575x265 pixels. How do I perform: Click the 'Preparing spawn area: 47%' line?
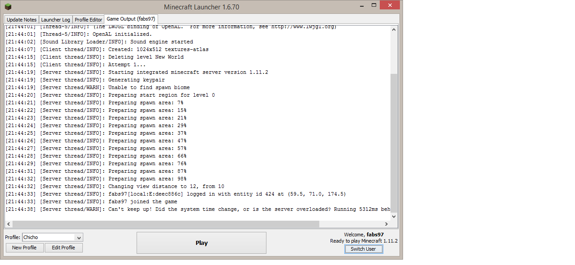96,141
